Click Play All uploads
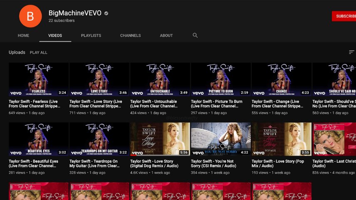Viewport: 356px width, 200px height. tap(39, 53)
